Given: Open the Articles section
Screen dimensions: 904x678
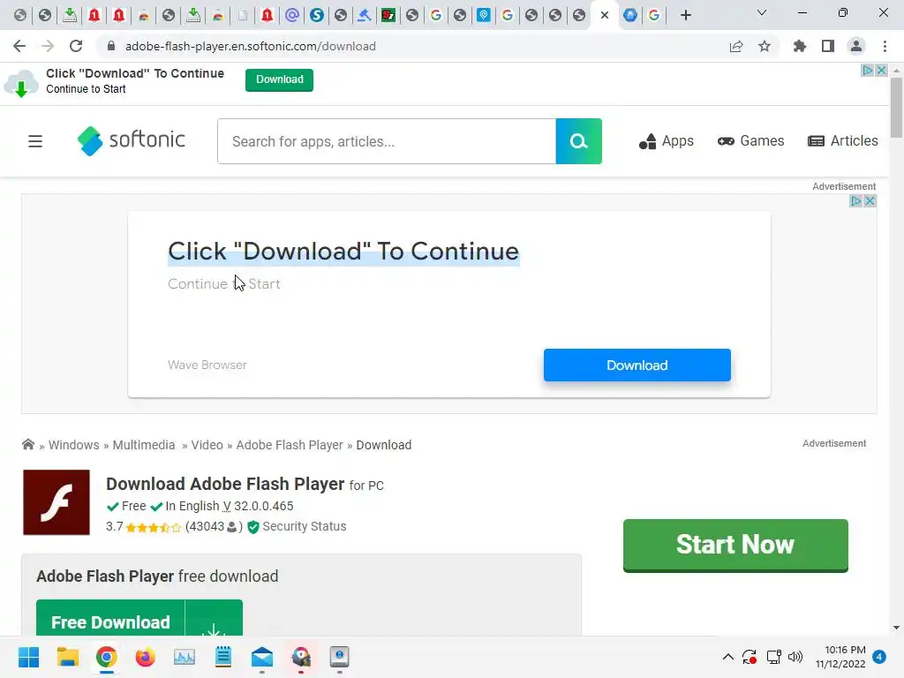Looking at the screenshot, I should tap(843, 141).
